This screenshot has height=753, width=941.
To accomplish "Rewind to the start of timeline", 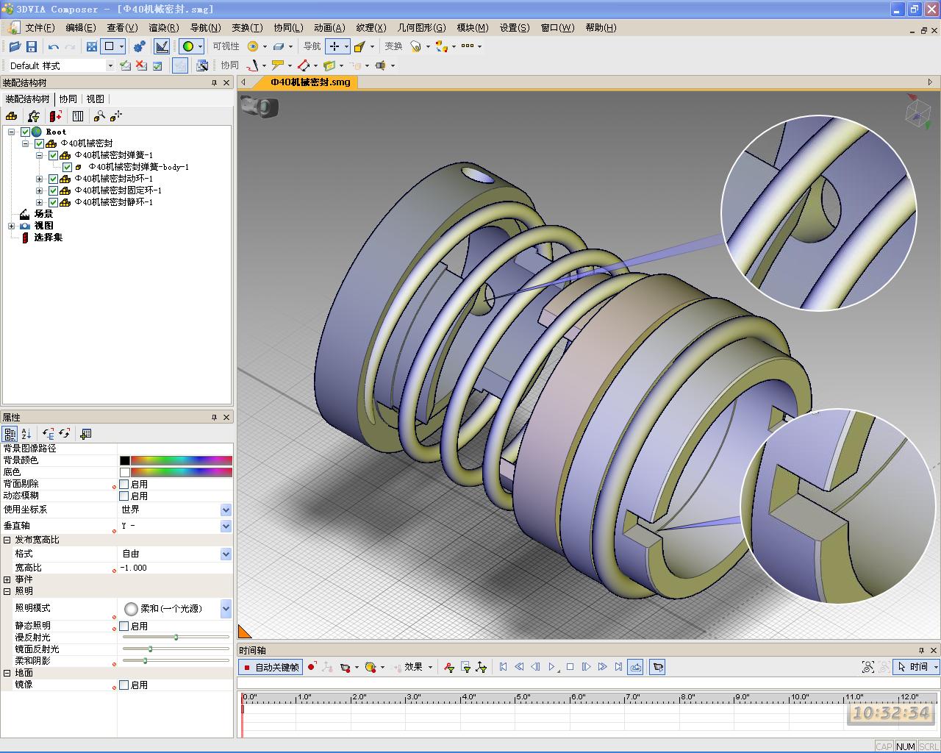I will (503, 667).
